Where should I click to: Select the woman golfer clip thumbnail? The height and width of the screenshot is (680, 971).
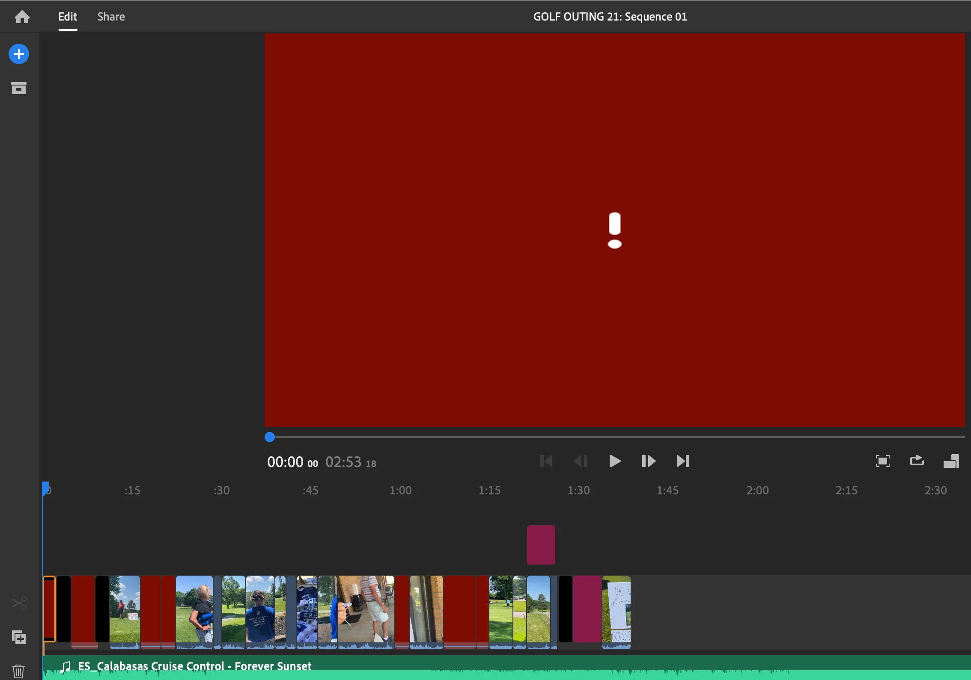tap(194, 609)
